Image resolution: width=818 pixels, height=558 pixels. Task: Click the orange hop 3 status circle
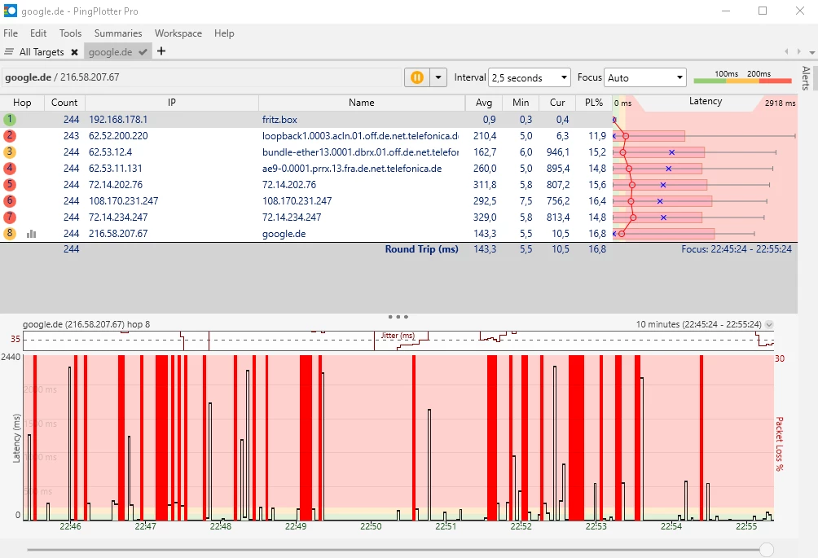click(10, 152)
